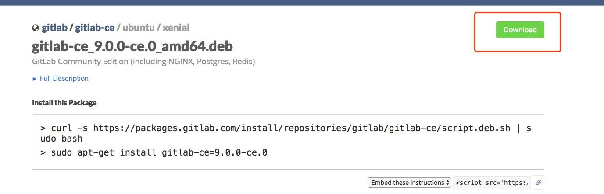Click the dark blue header bar
The height and width of the screenshot is (194, 604).
click(302, 2)
